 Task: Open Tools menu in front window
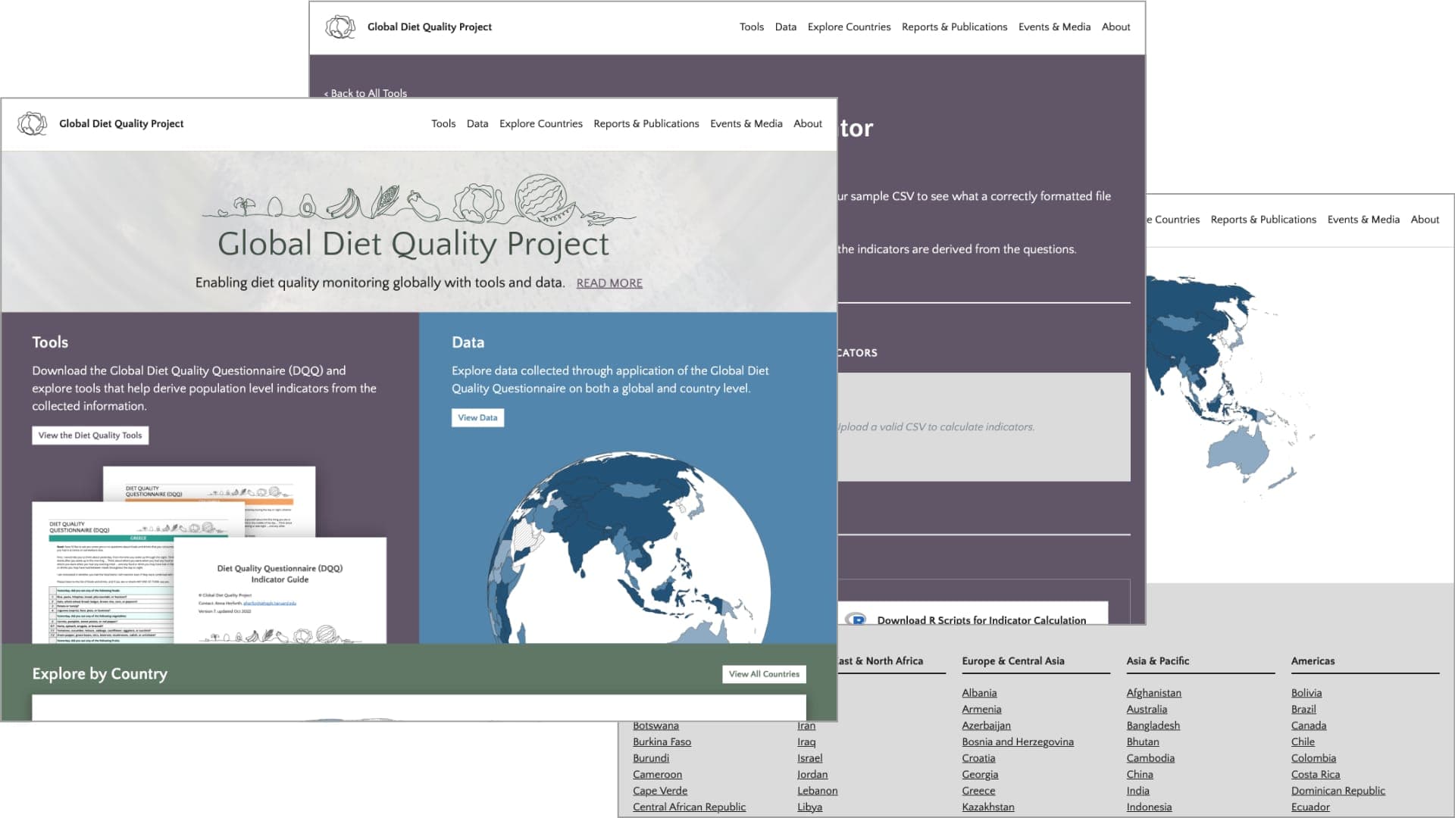click(443, 123)
